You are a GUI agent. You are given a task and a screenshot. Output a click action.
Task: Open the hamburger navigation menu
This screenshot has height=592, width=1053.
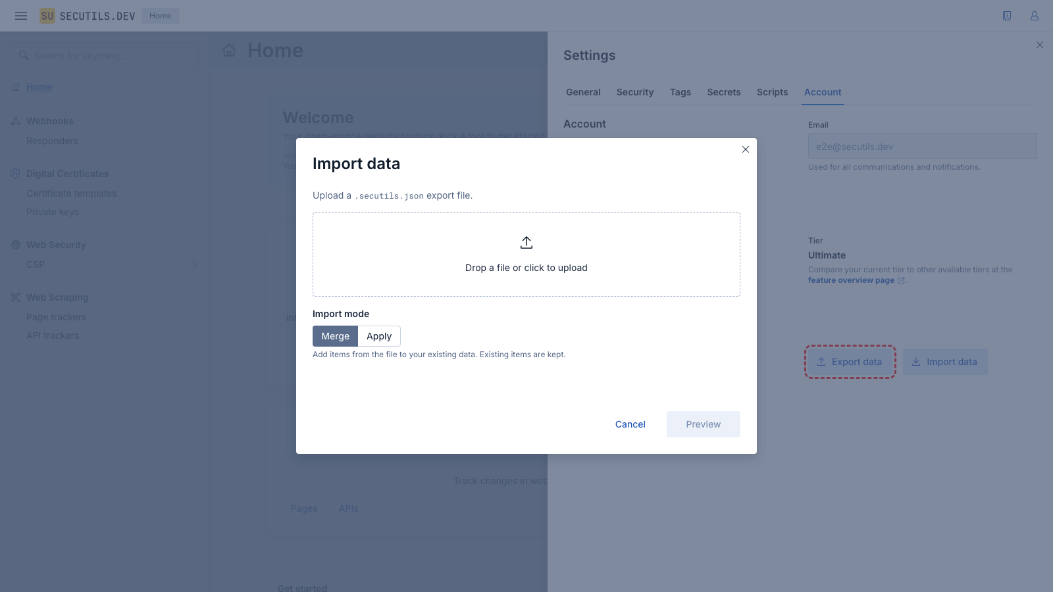[21, 16]
